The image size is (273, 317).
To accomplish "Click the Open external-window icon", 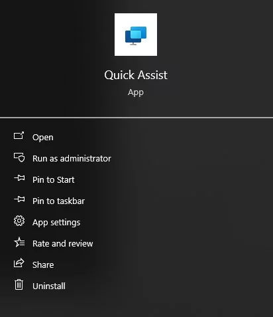I will coord(19,136).
